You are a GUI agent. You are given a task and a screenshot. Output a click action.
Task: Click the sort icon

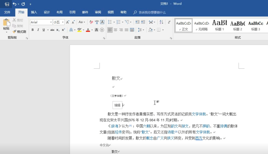(162, 22)
